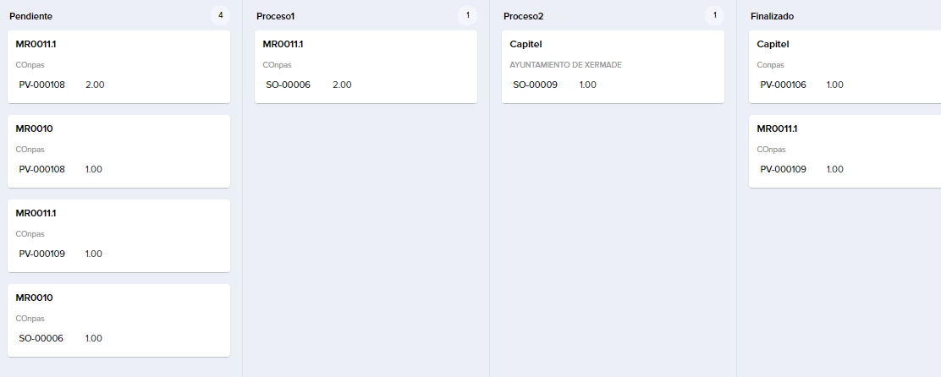Viewport: 941px width, 377px height.
Task: Select the MR0011.1 card in Proceso1
Action: [x=366, y=66]
